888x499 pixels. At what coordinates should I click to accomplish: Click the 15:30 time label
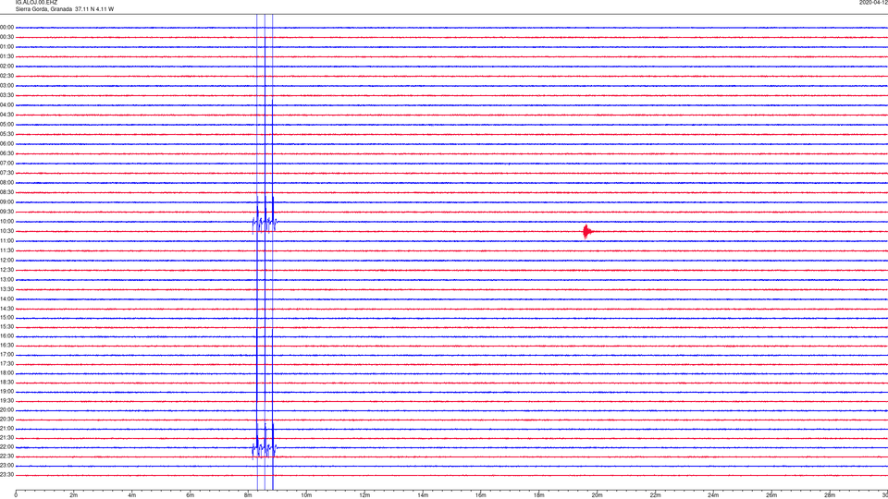click(6, 327)
